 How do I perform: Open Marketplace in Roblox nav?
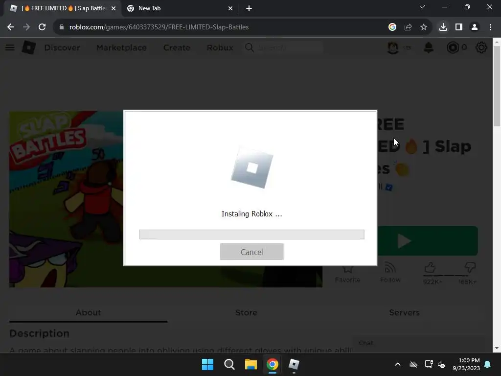pyautogui.click(x=121, y=47)
